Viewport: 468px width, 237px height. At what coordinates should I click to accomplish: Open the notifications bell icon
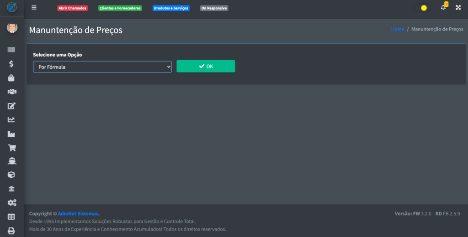coord(443,7)
